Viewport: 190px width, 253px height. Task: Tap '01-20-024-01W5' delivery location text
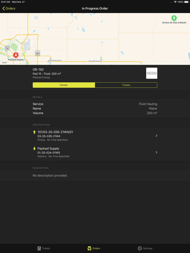[x=49, y=153]
